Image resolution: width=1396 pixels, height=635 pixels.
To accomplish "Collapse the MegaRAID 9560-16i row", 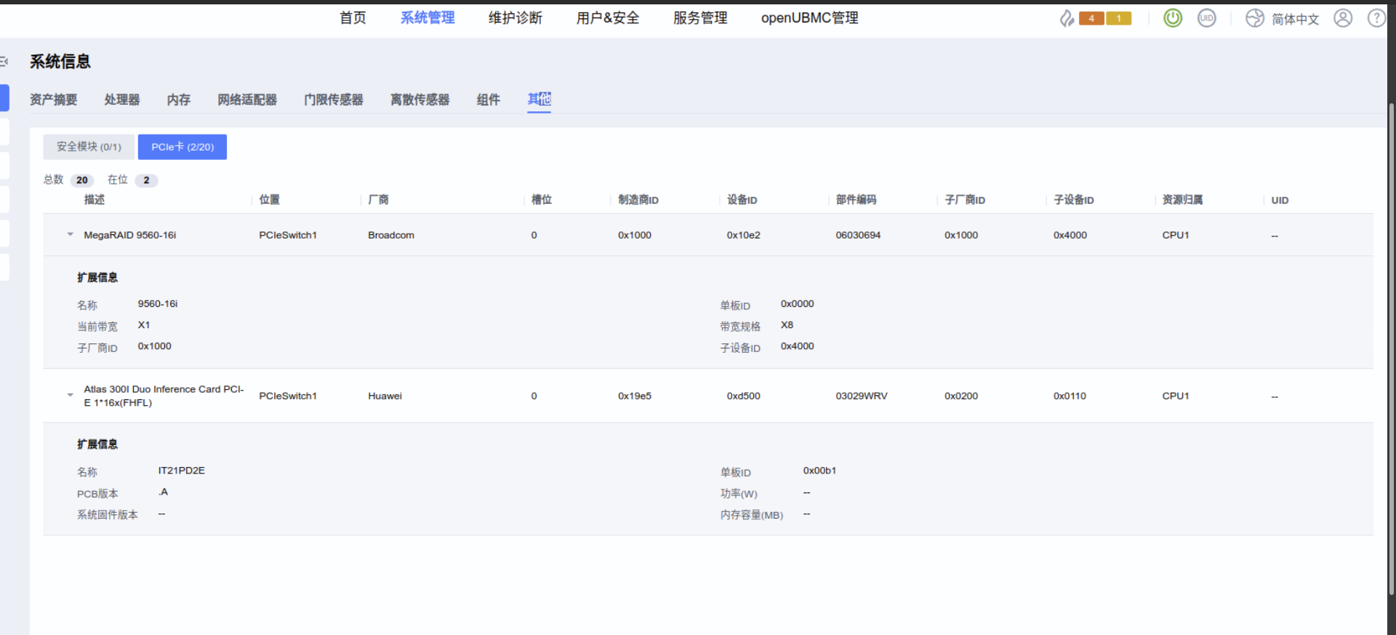I will tap(71, 234).
